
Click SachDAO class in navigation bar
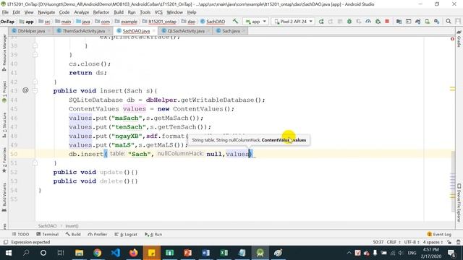213,22
